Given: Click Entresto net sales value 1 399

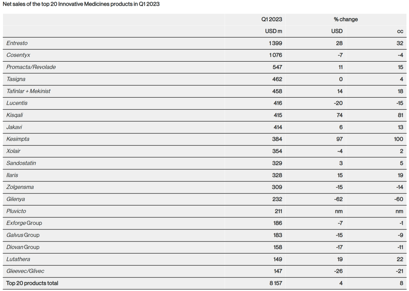Looking at the screenshot, I should [275, 43].
